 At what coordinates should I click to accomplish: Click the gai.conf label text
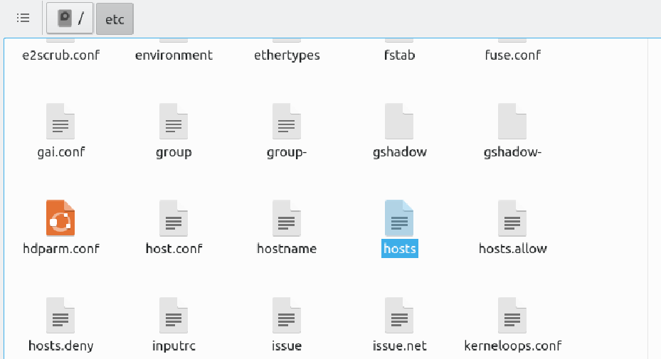pyautogui.click(x=60, y=152)
